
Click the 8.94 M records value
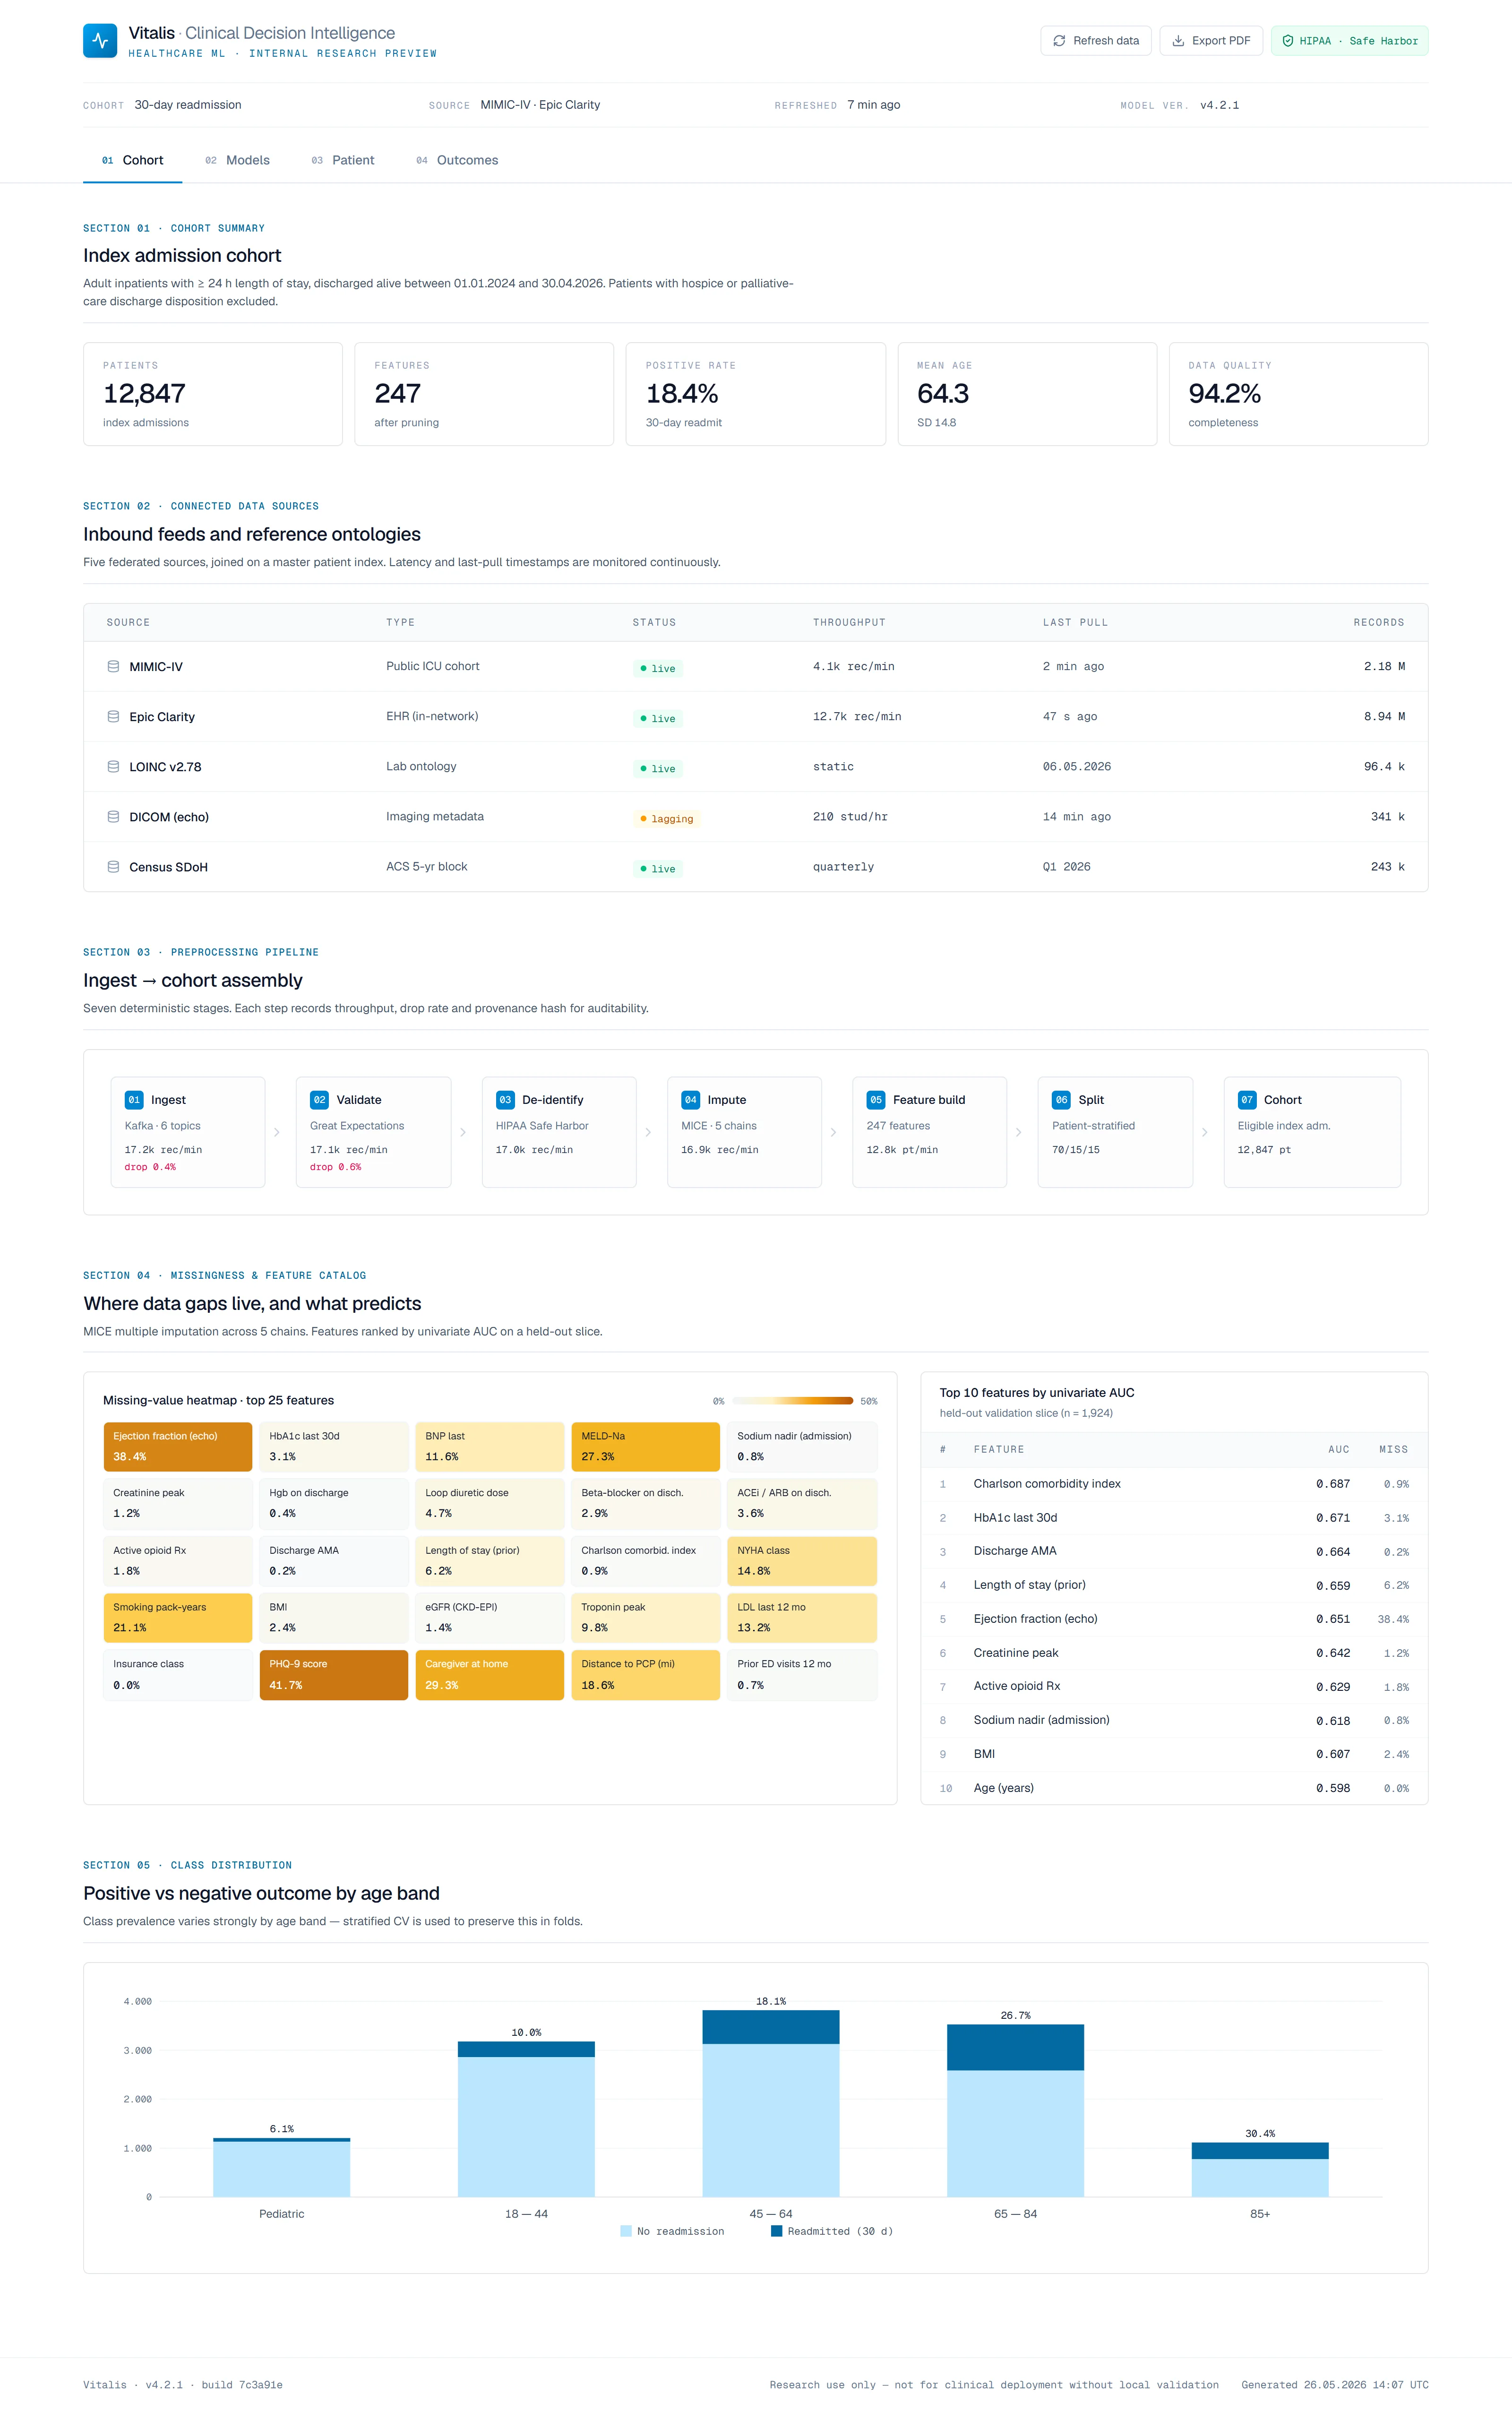click(1384, 716)
